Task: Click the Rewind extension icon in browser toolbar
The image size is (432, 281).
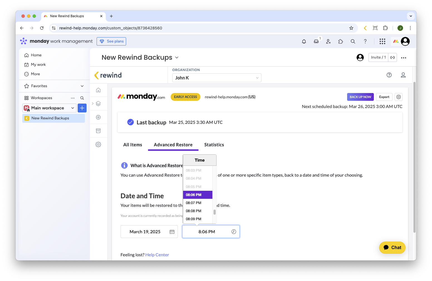Action: 365,28
